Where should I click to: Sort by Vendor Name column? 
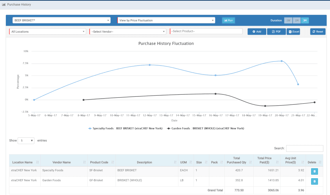click(64, 162)
